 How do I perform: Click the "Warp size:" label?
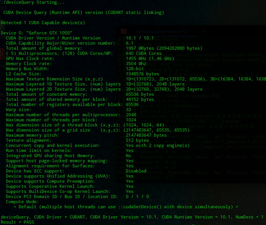18,110
